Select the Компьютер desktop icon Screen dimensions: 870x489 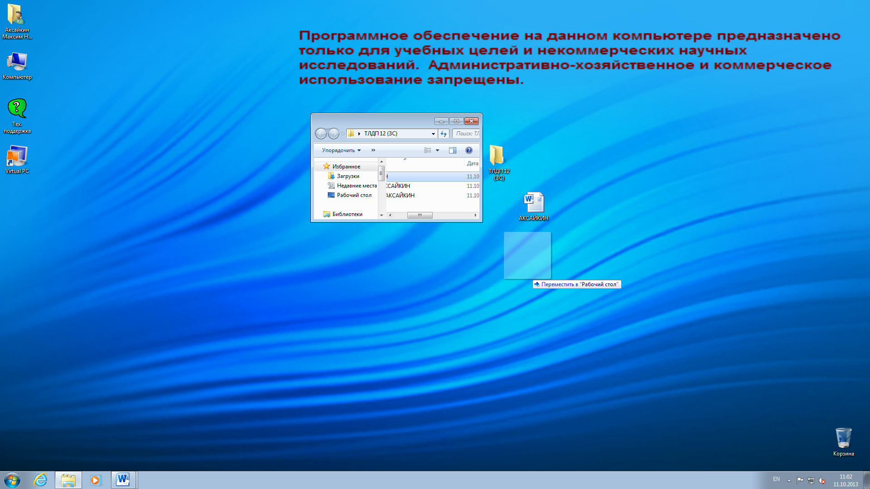pyautogui.click(x=17, y=66)
